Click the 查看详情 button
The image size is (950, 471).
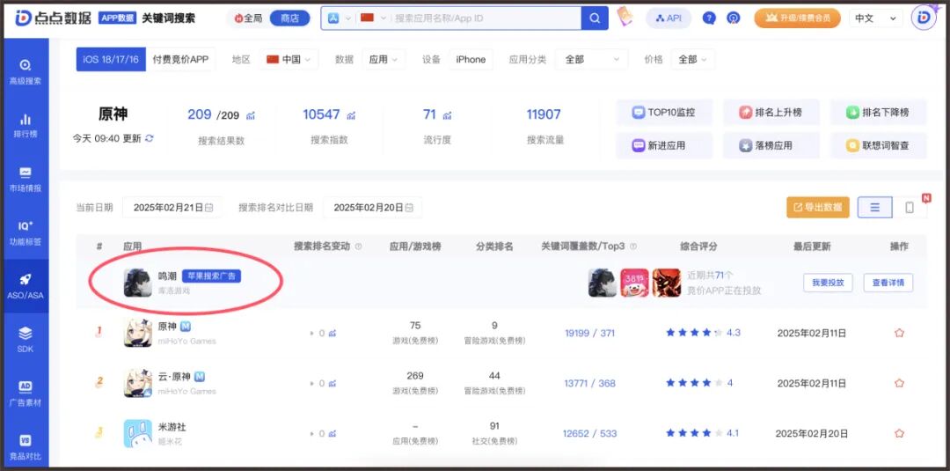(888, 283)
